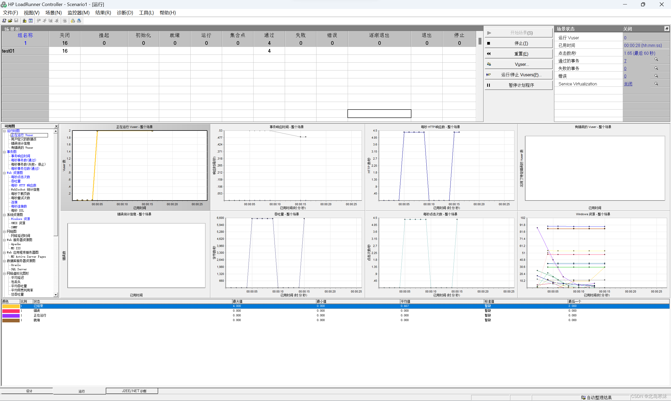Click the yellow linked-rings toolbar icon

[x=73, y=21]
